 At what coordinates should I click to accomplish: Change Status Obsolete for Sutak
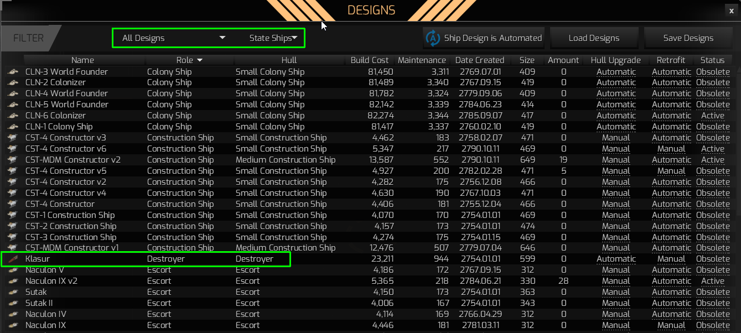(713, 292)
